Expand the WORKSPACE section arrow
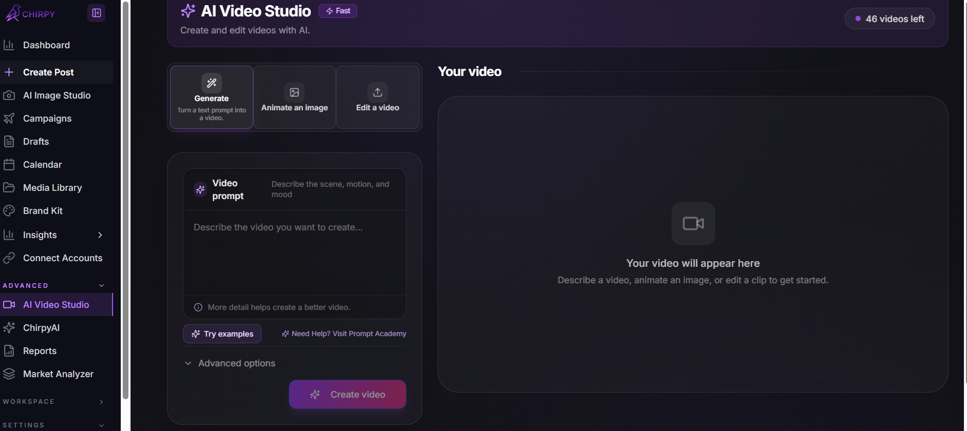 (x=101, y=402)
